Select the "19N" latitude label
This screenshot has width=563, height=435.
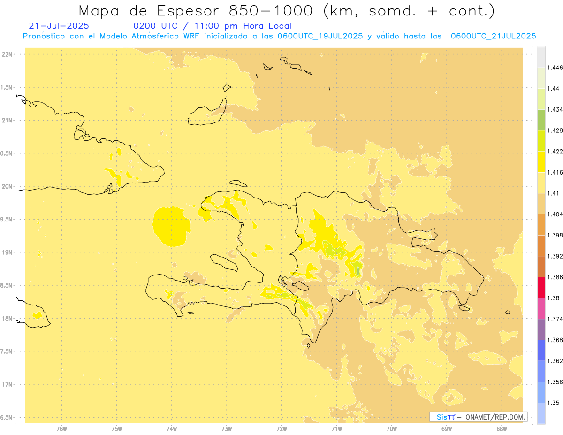point(7,252)
